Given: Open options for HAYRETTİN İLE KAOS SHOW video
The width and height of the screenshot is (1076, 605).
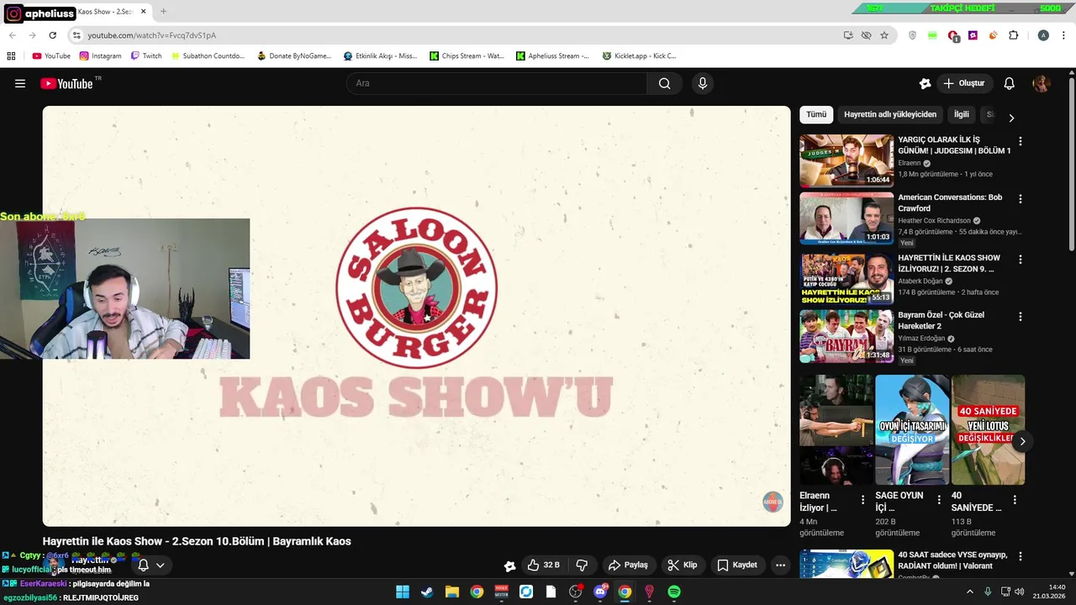Looking at the screenshot, I should (x=1021, y=259).
